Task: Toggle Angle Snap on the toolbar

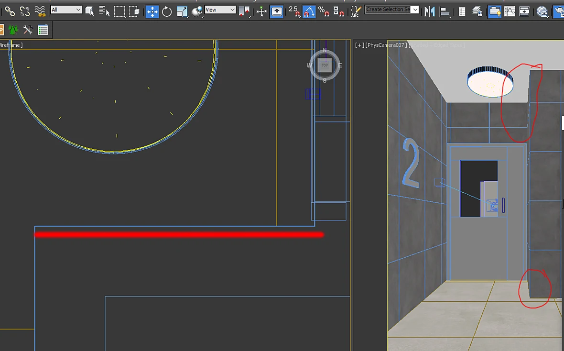Action: pos(309,11)
